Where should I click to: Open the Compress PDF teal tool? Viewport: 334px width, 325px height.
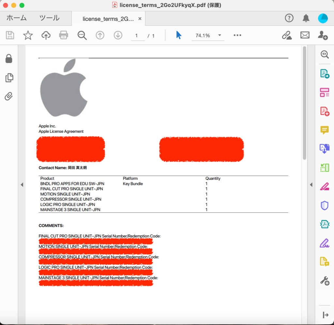coord(325,224)
